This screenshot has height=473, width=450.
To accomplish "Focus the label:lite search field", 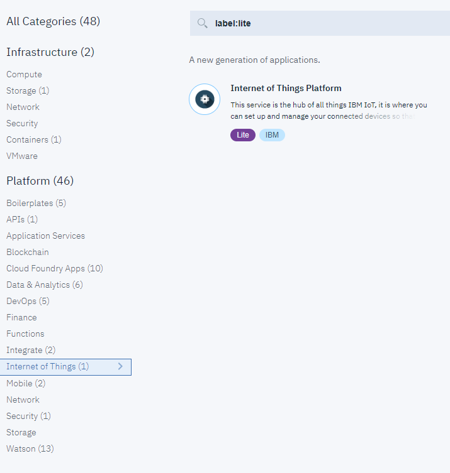I will 320,23.
